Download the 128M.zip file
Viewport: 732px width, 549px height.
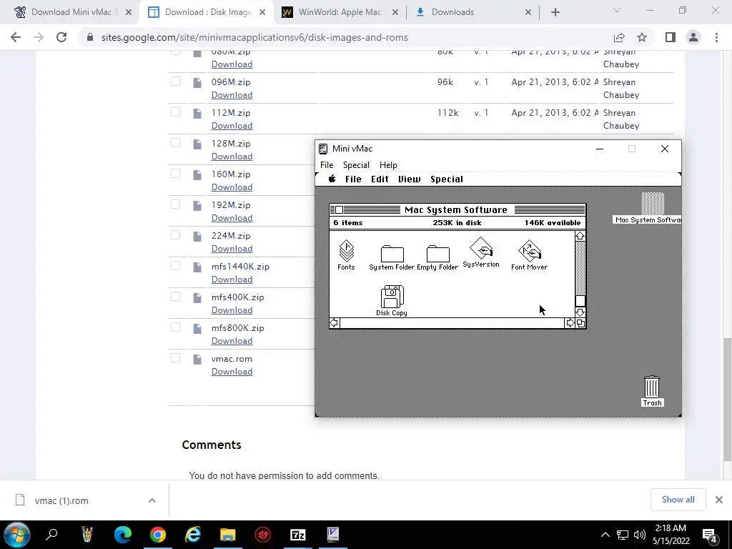232,157
